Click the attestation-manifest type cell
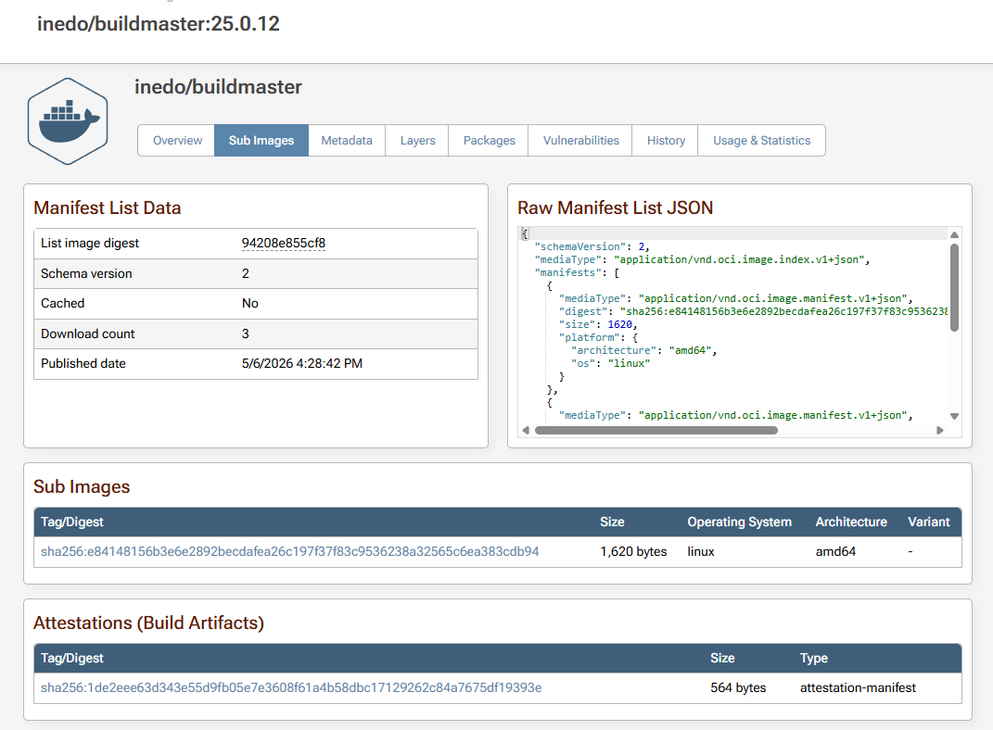 click(858, 687)
